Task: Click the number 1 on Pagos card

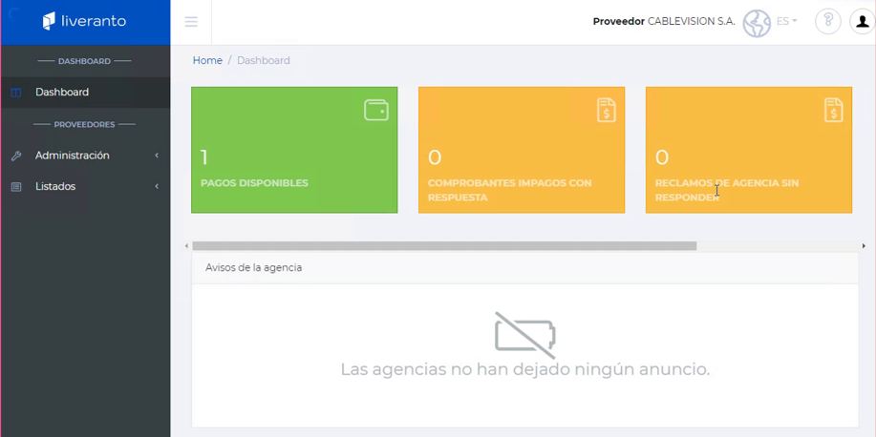Action: (203, 157)
